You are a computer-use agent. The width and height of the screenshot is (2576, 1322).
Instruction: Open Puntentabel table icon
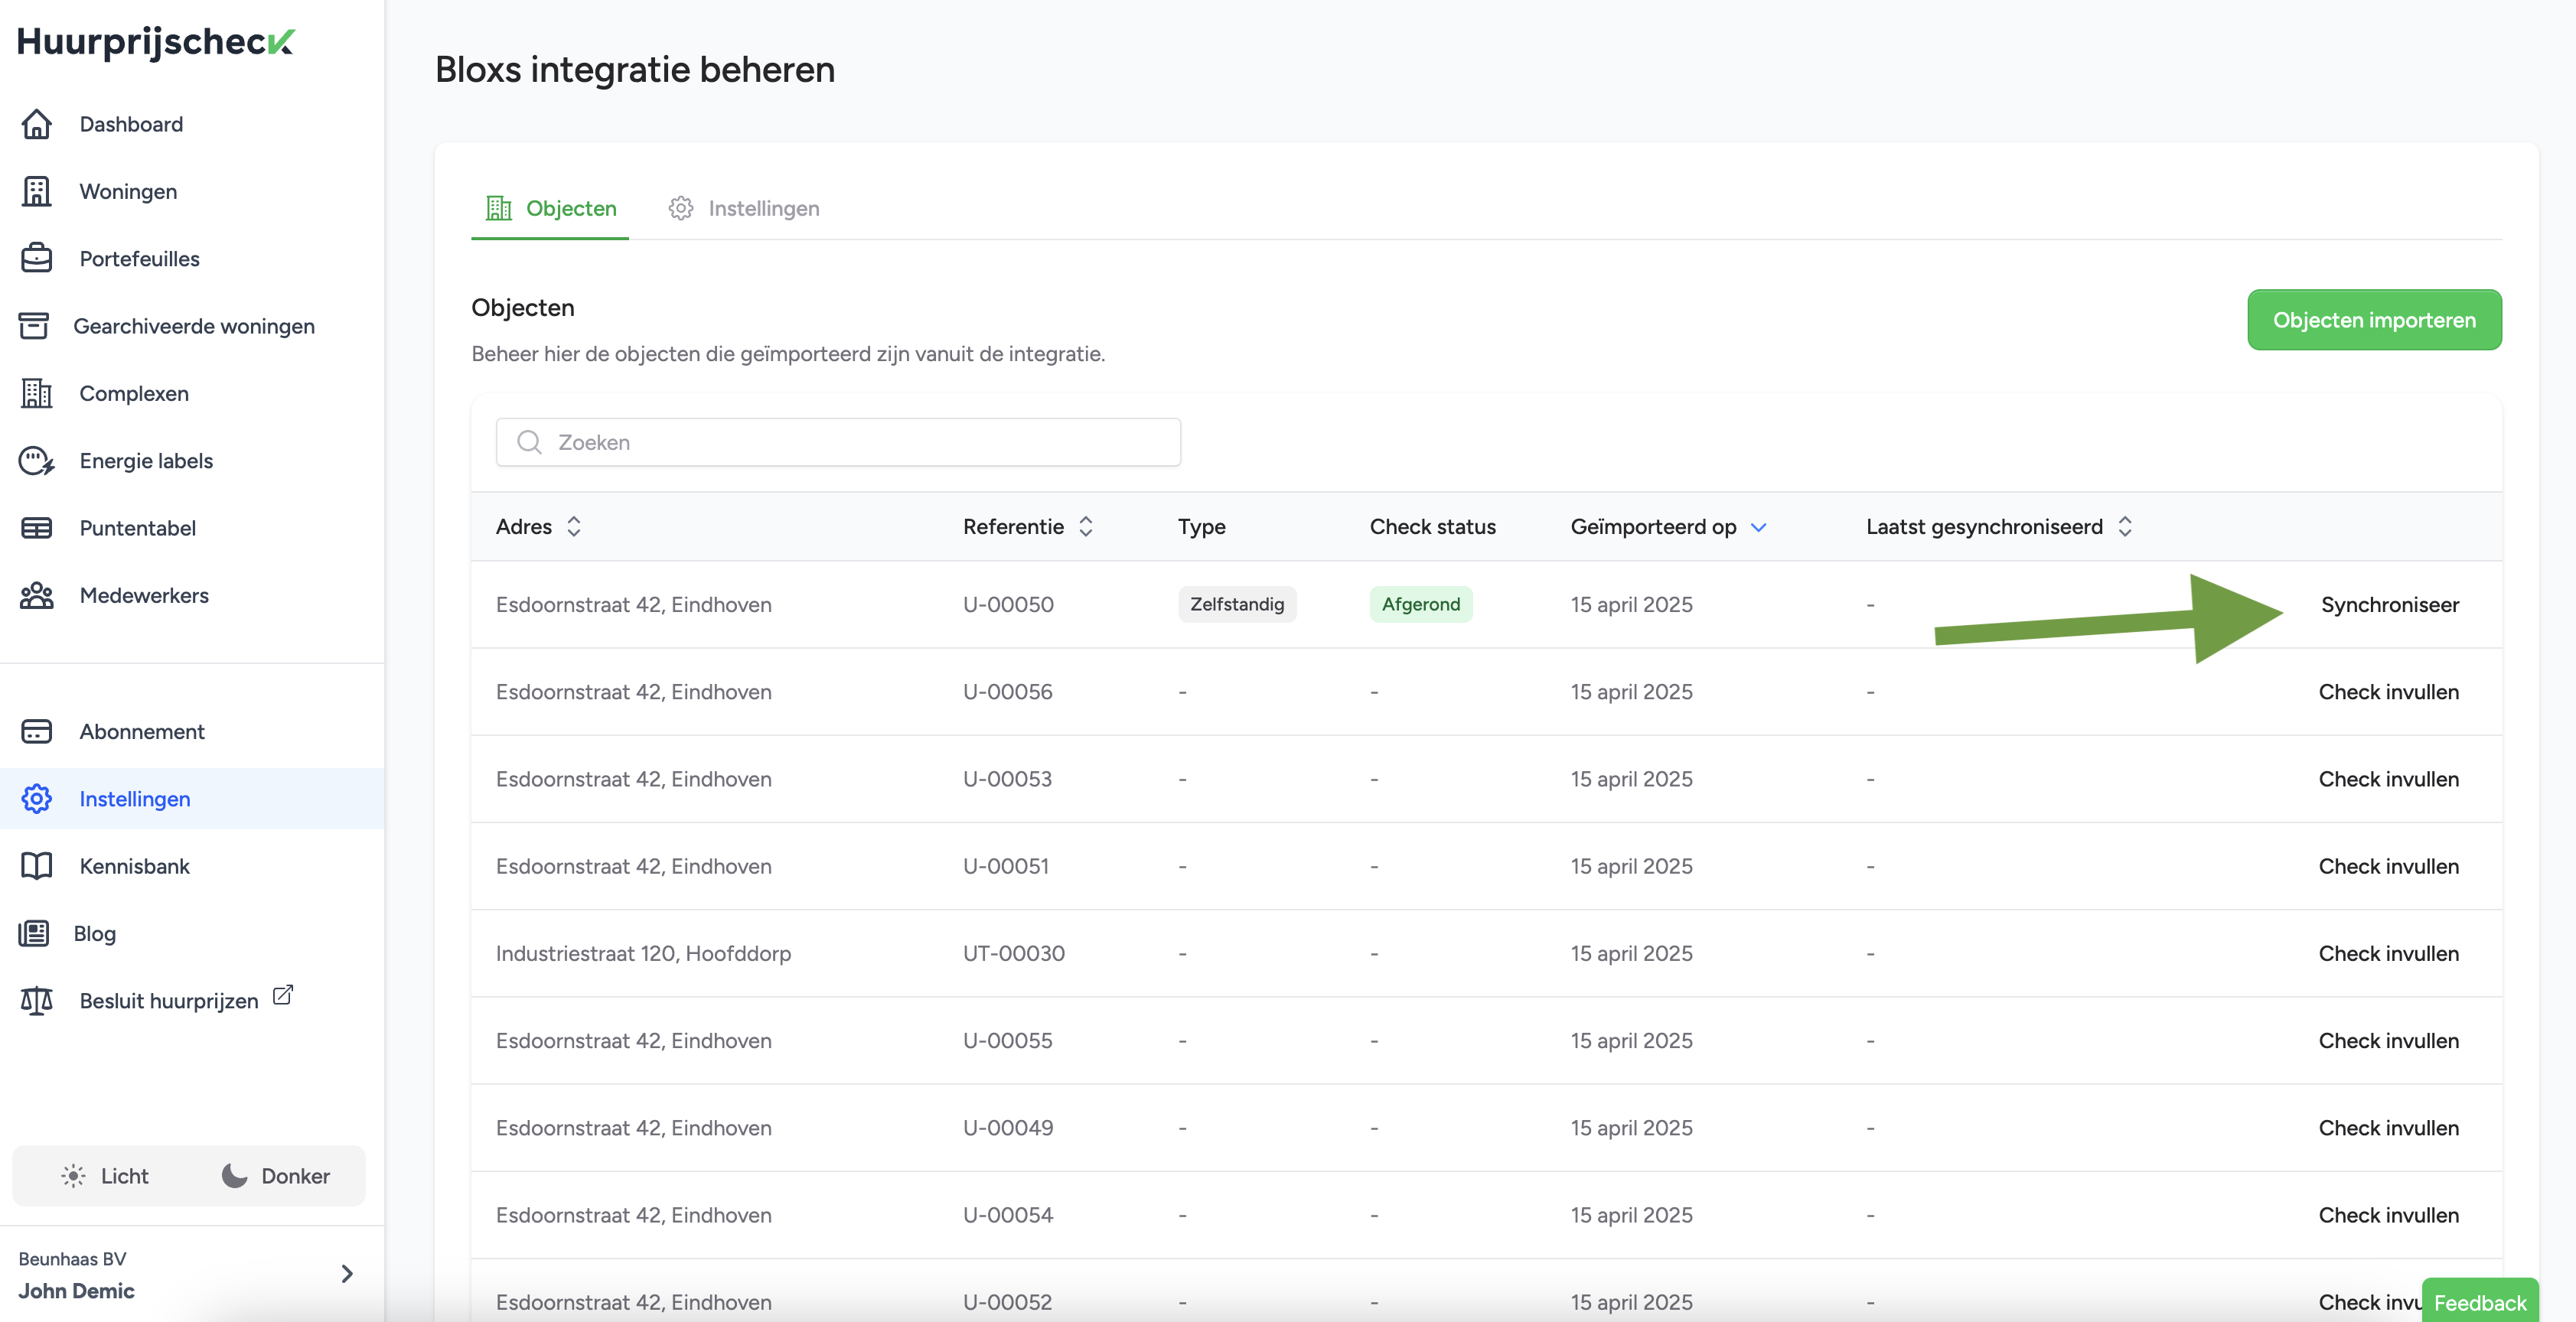(x=37, y=528)
